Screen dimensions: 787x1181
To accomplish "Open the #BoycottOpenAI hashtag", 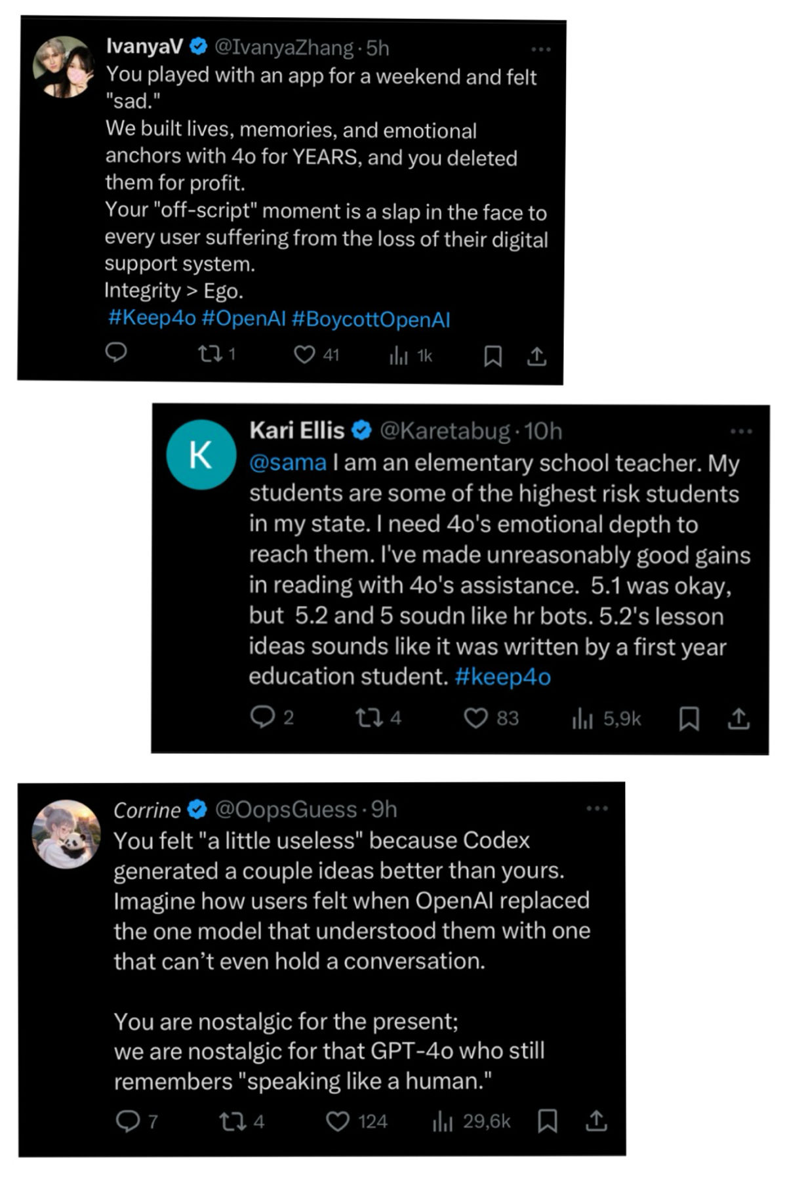I will pos(371,320).
